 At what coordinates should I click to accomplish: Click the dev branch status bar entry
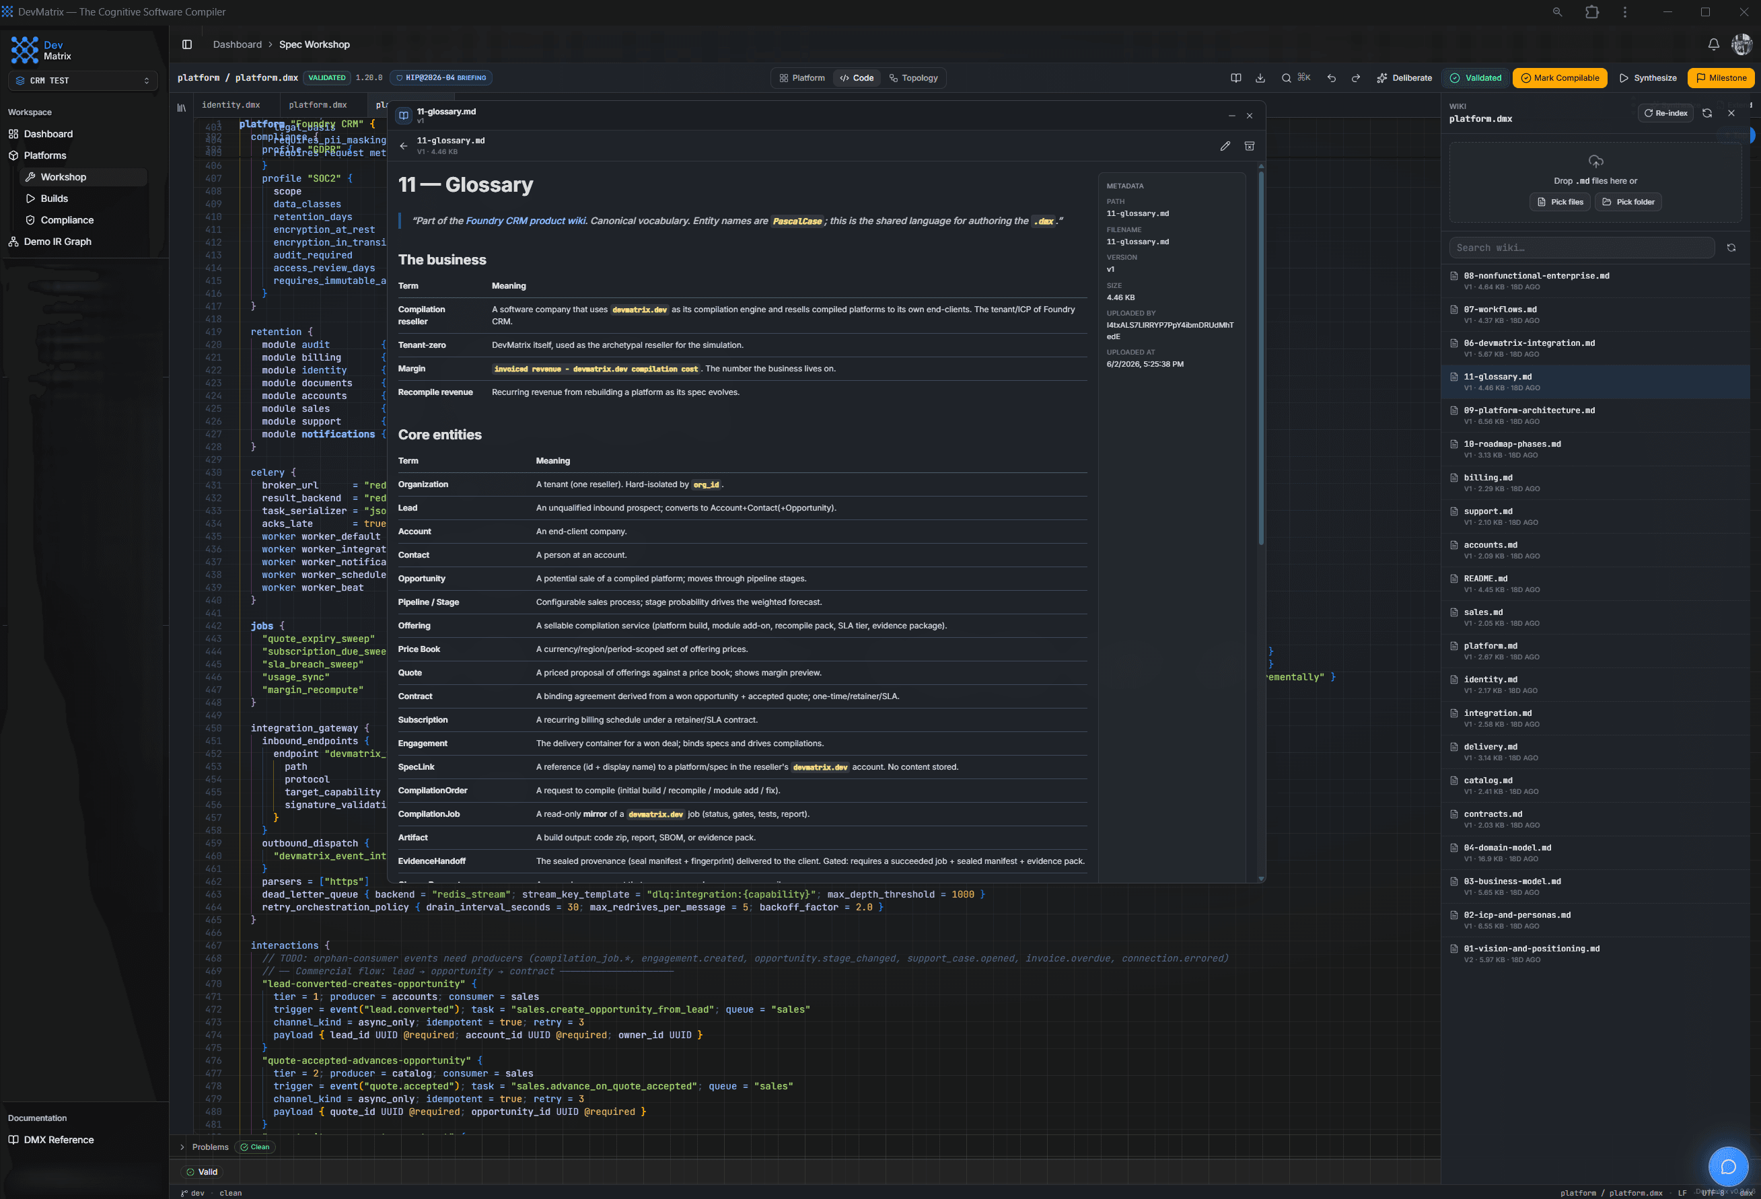tap(192, 1193)
